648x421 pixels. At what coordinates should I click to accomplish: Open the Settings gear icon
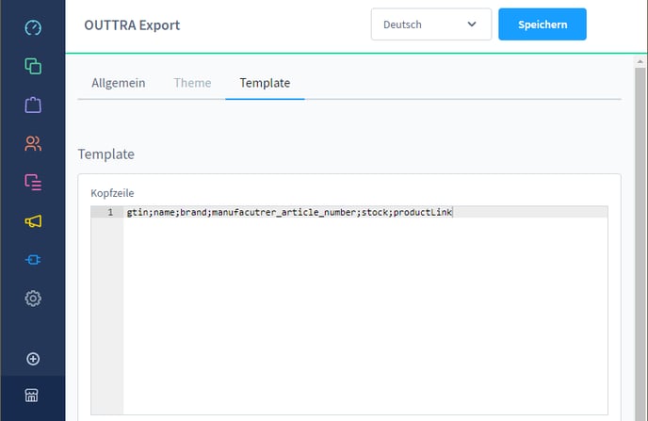(33, 299)
